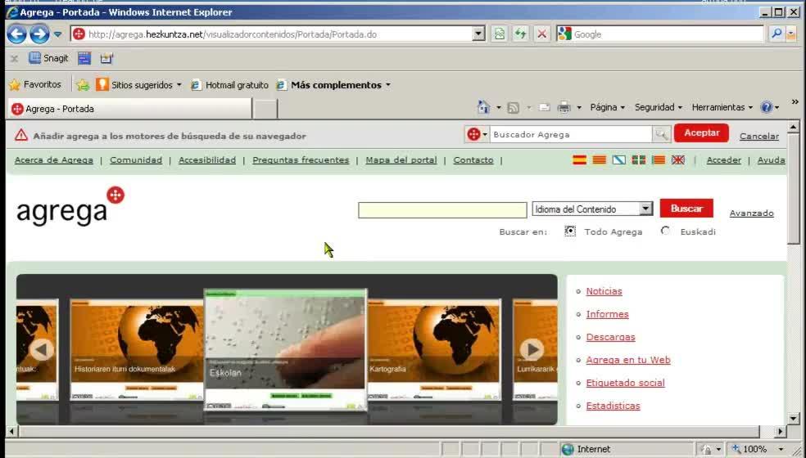Click the red Aceptar button
The image size is (806, 458).
701,133
